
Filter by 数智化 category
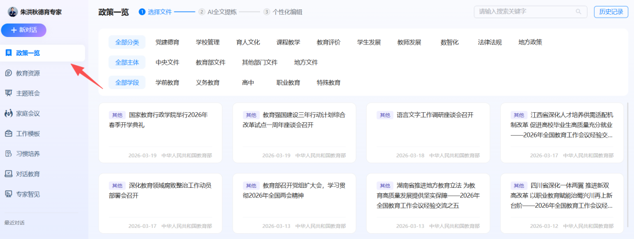tap(450, 42)
